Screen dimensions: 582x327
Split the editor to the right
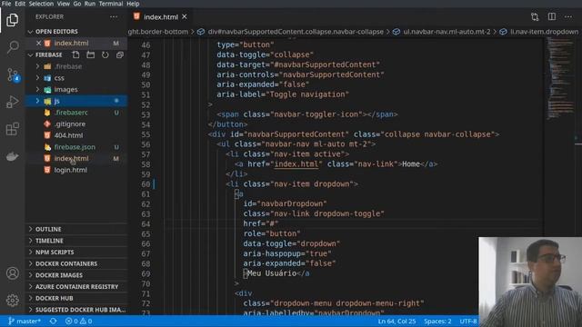tap(552, 16)
